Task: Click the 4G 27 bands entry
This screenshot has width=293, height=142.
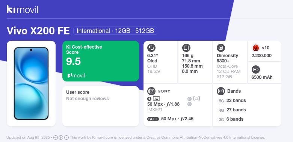Action: click(232, 110)
